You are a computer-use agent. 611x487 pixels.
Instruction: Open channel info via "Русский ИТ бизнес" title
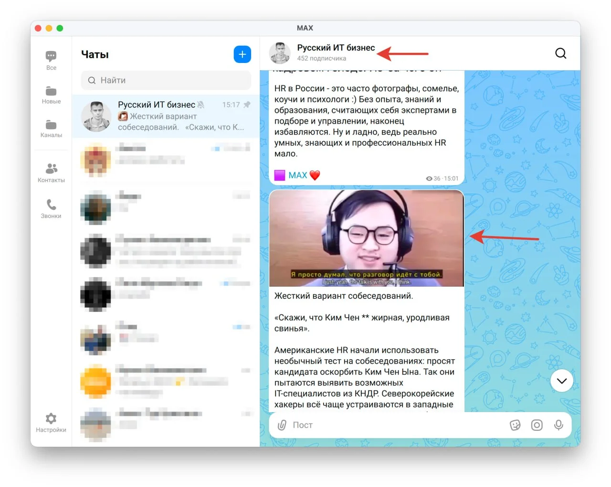336,48
